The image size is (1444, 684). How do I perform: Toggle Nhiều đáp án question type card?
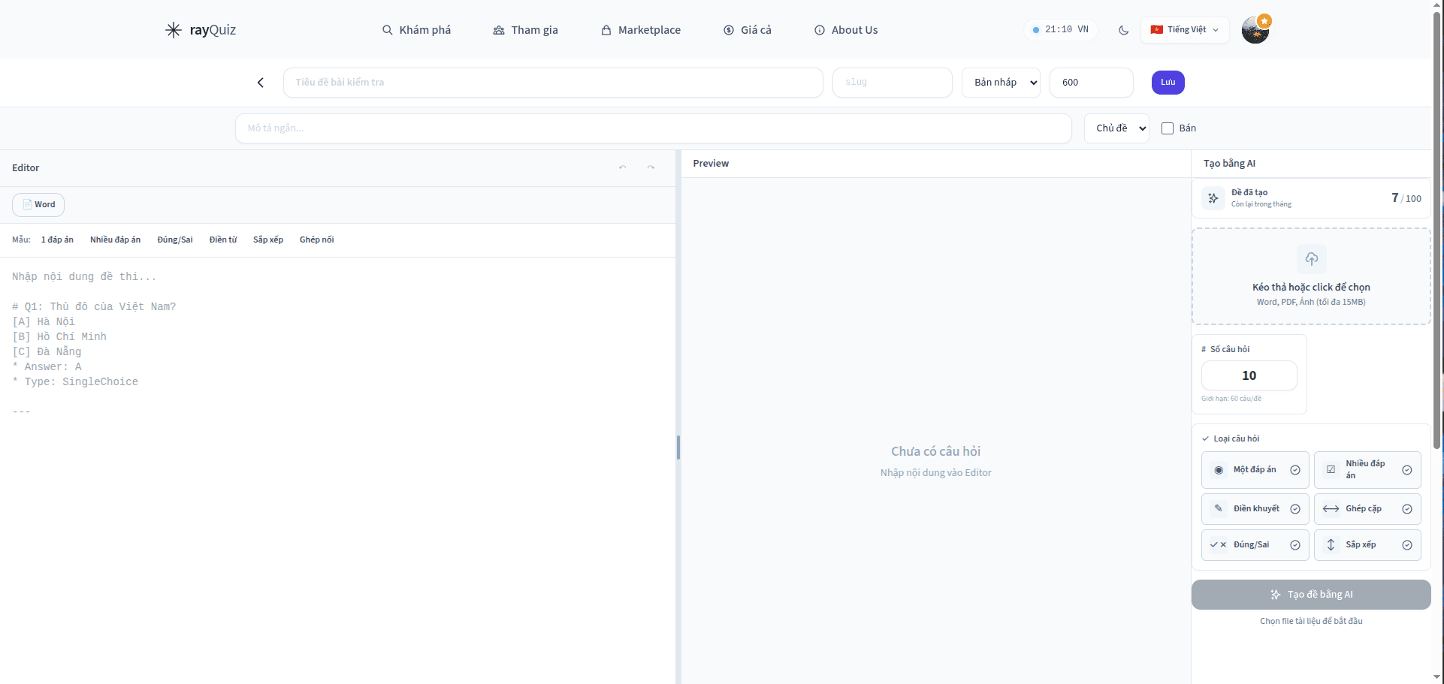point(1367,470)
